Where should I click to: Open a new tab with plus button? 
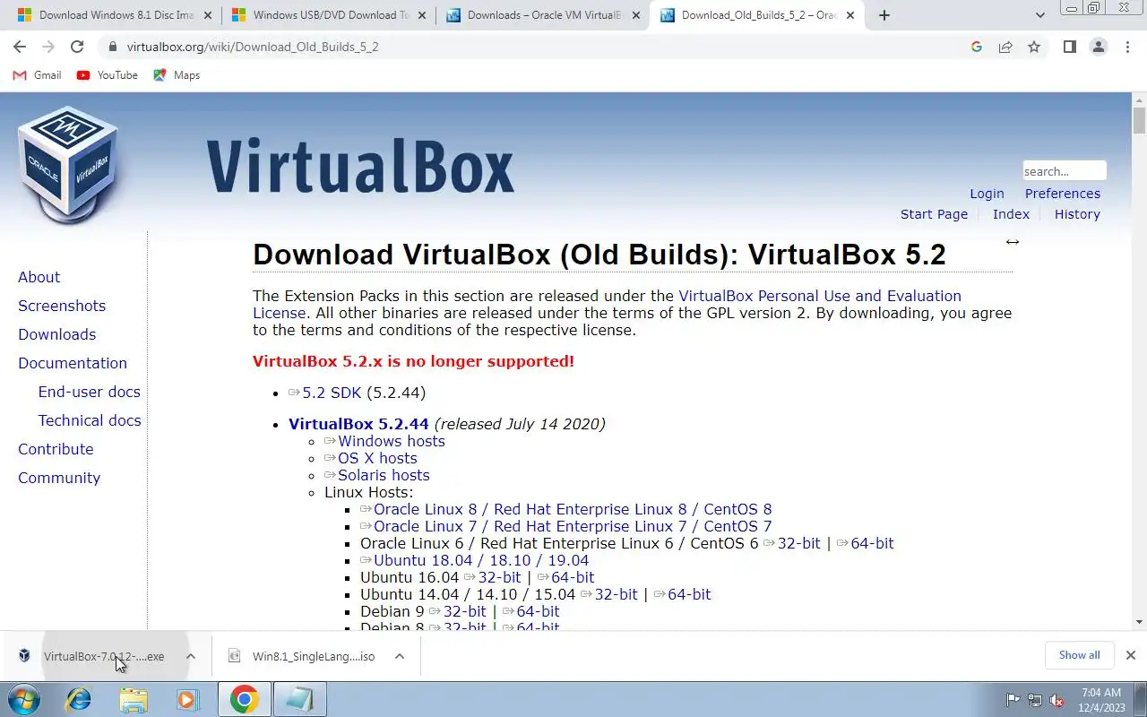(884, 15)
